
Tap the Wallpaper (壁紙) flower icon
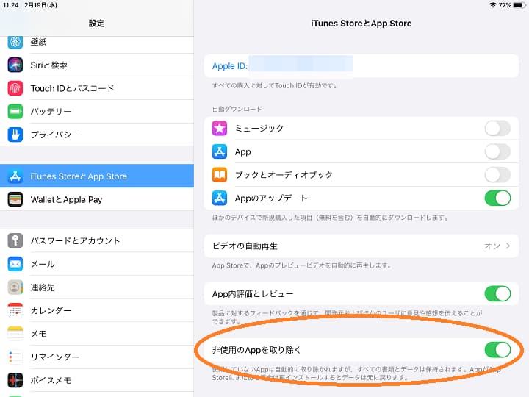(15, 42)
